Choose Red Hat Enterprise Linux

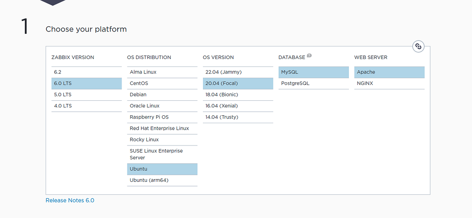pos(162,128)
